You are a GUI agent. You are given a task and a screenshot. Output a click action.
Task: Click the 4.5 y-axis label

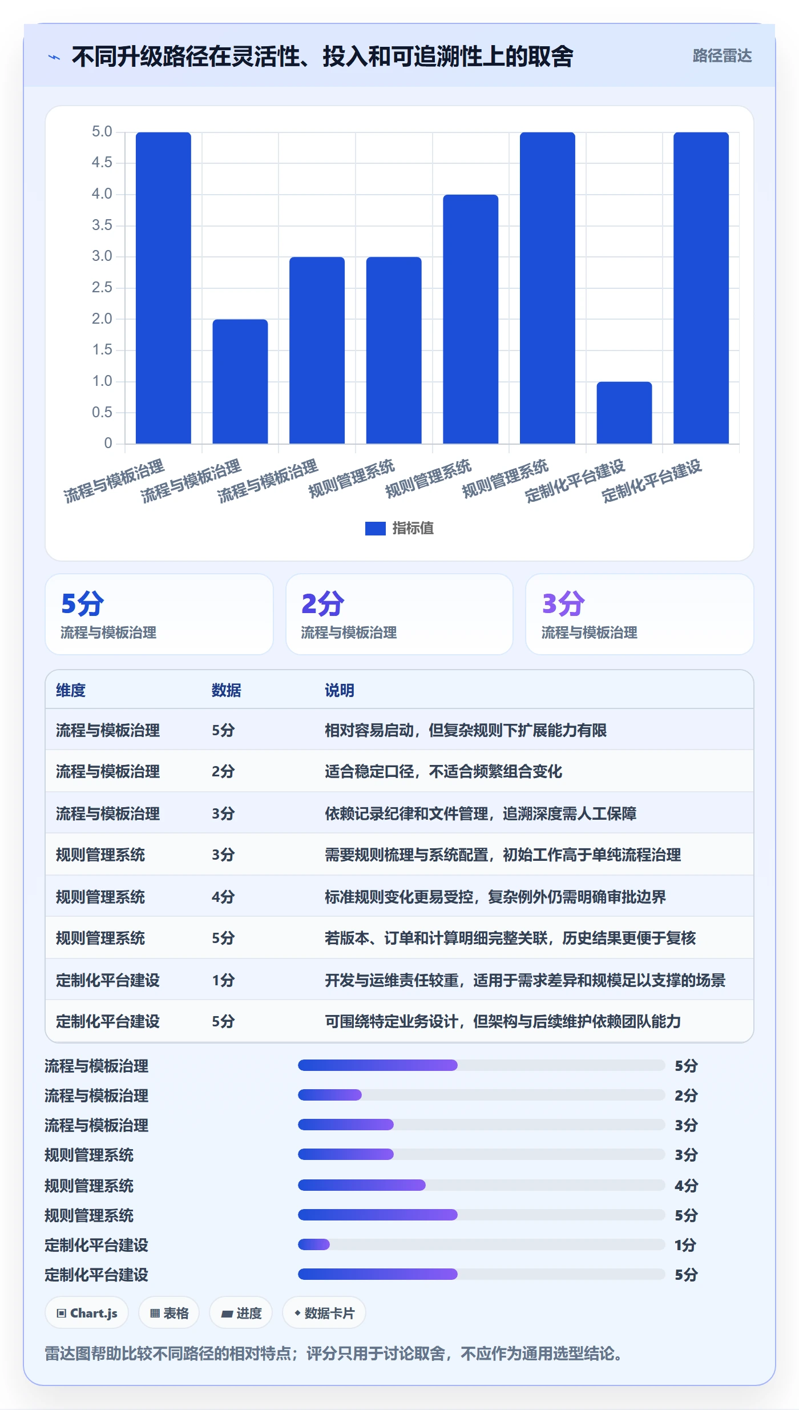(x=102, y=163)
